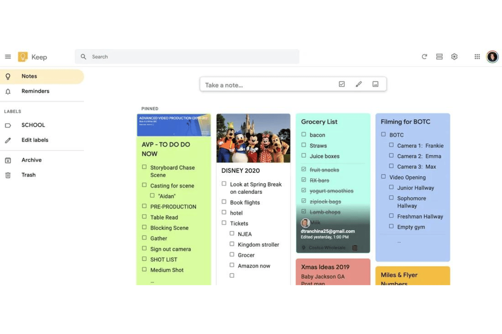Open the Google apps grid icon
502x334 pixels.
477,57
